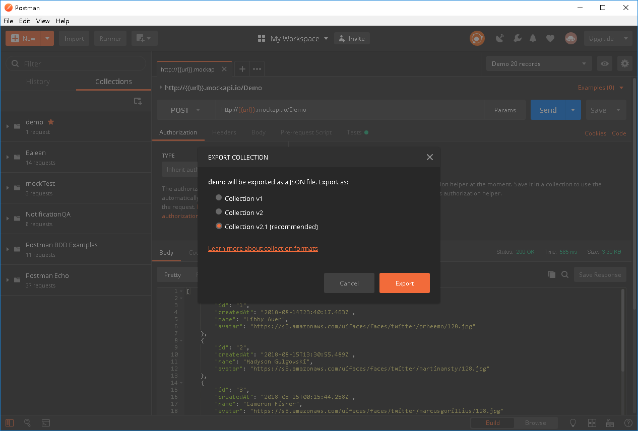Open notifications bell icon
This screenshot has width=638, height=431.
(x=533, y=38)
